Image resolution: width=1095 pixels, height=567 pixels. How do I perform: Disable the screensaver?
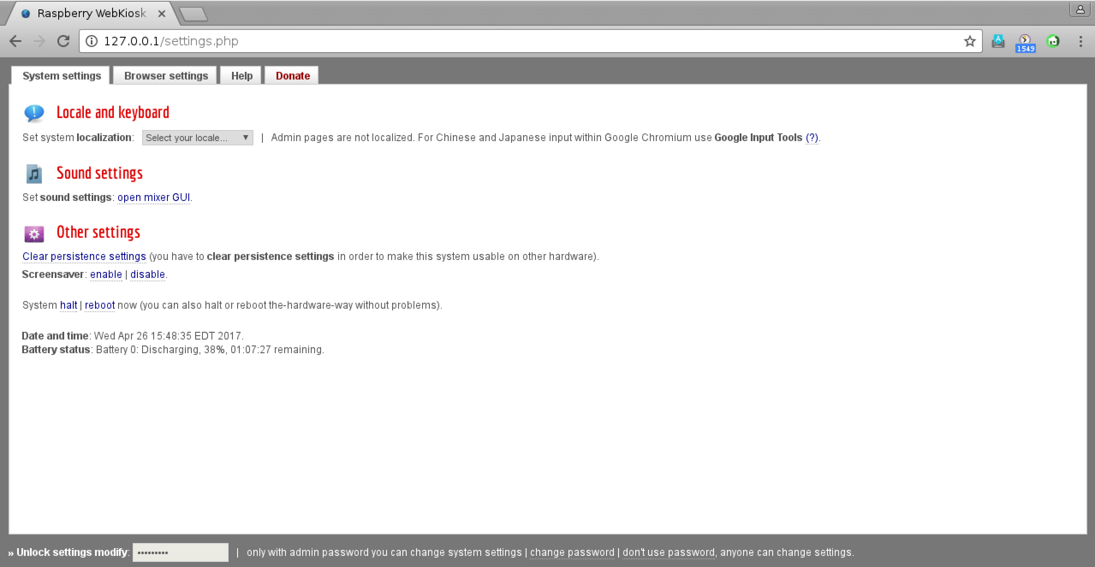tap(147, 274)
